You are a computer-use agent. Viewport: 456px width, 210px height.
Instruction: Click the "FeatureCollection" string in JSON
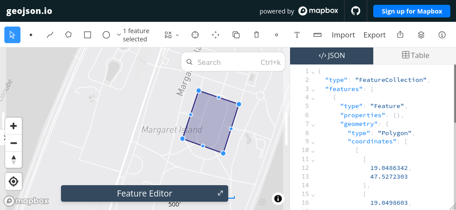(x=391, y=80)
